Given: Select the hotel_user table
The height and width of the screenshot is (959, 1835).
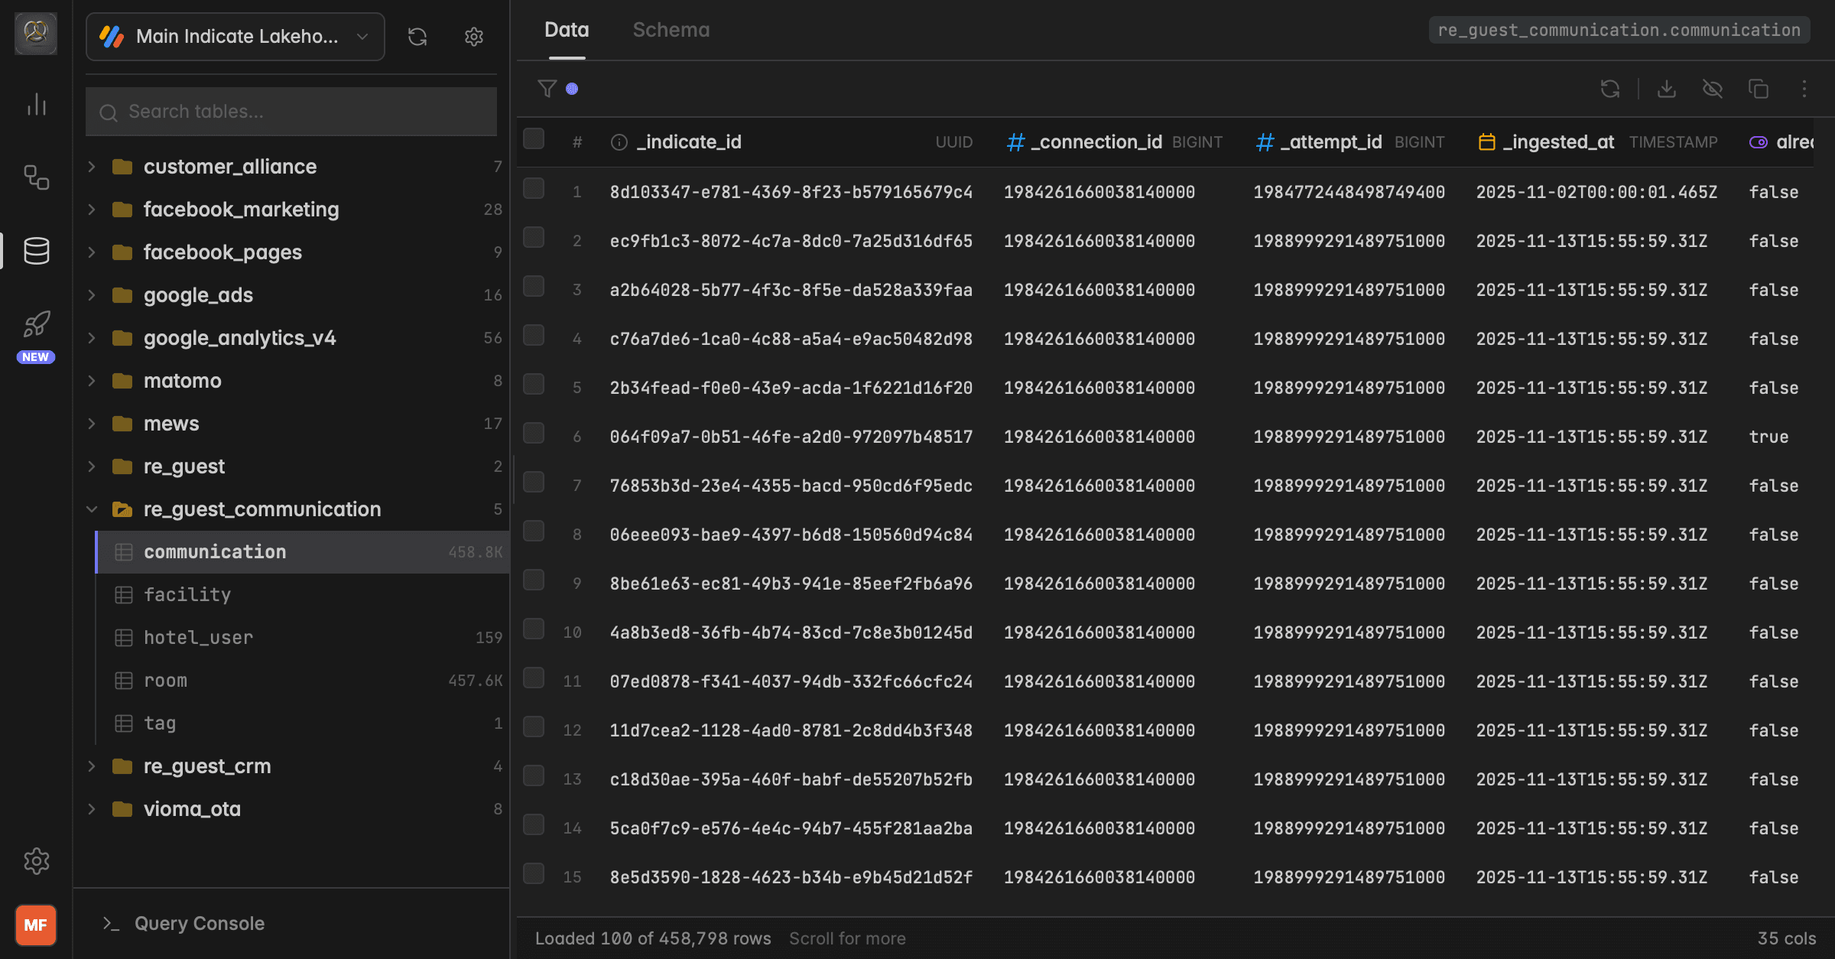Looking at the screenshot, I should (303, 638).
